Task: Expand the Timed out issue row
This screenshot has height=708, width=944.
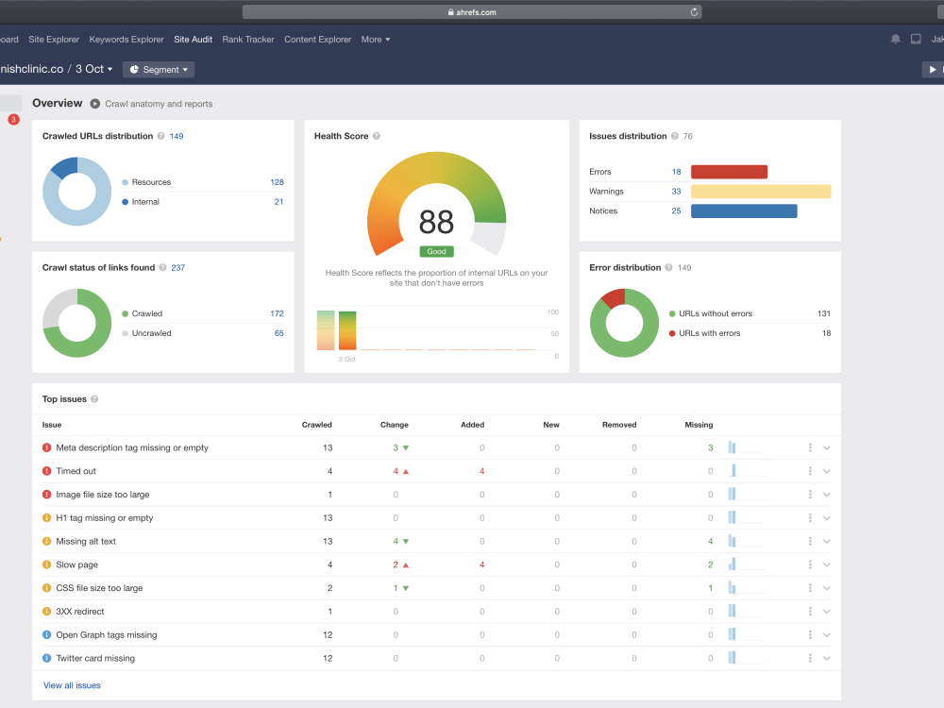Action: tap(827, 471)
